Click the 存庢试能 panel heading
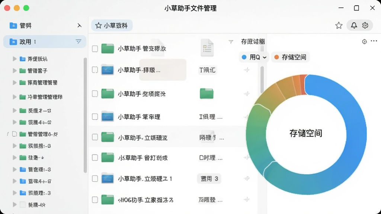Screen dimensions: 381x214 [253, 42]
